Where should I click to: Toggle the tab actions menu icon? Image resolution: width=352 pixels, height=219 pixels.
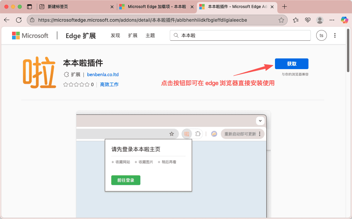click(29, 7)
